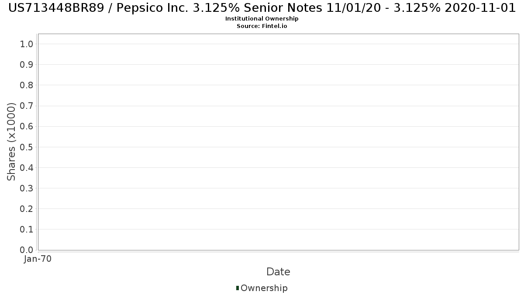Click the Ownership legend color marker

[x=238, y=288]
